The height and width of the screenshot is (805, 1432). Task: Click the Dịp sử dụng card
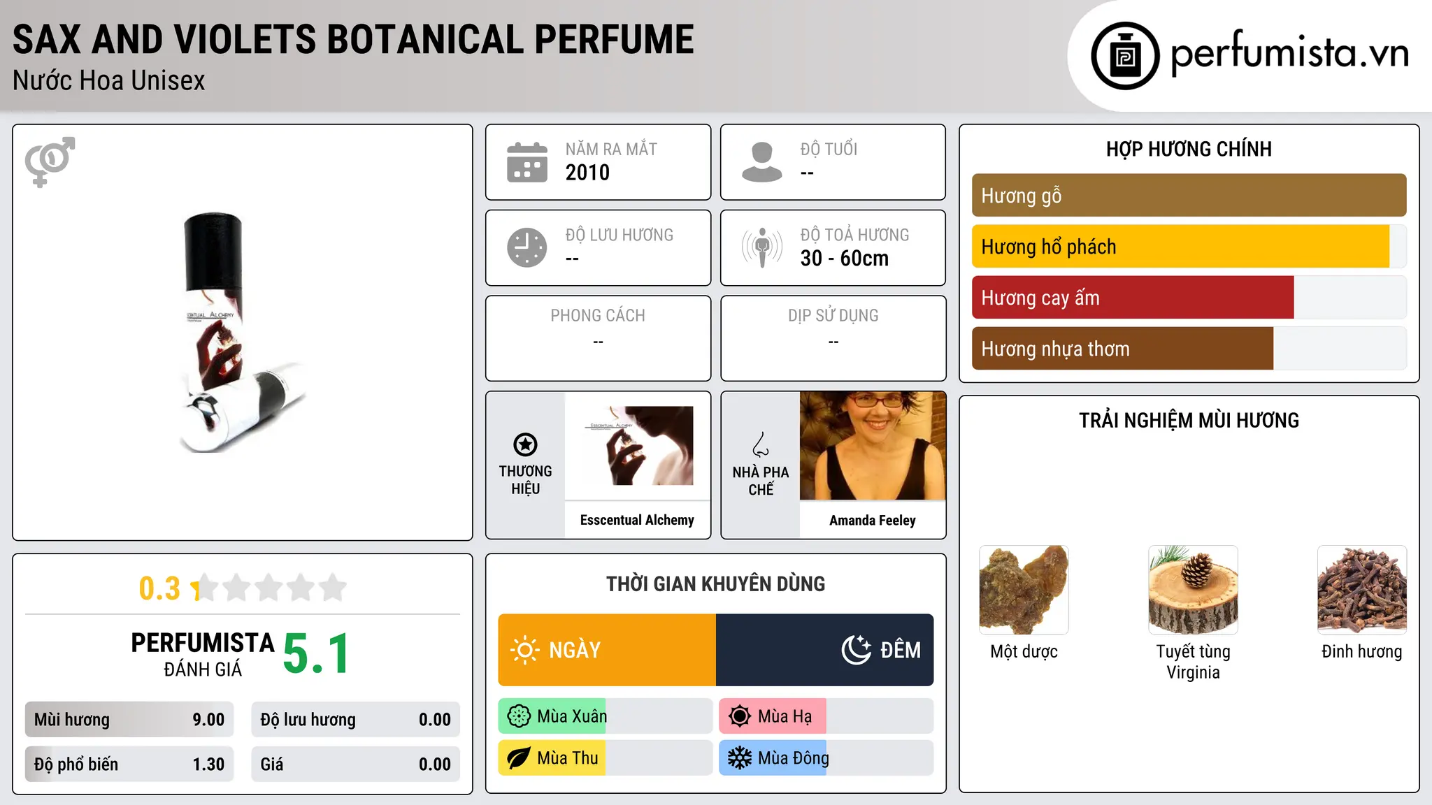(833, 338)
